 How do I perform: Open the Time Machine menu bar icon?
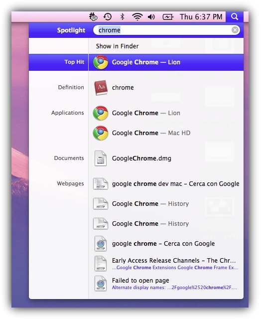(108, 16)
